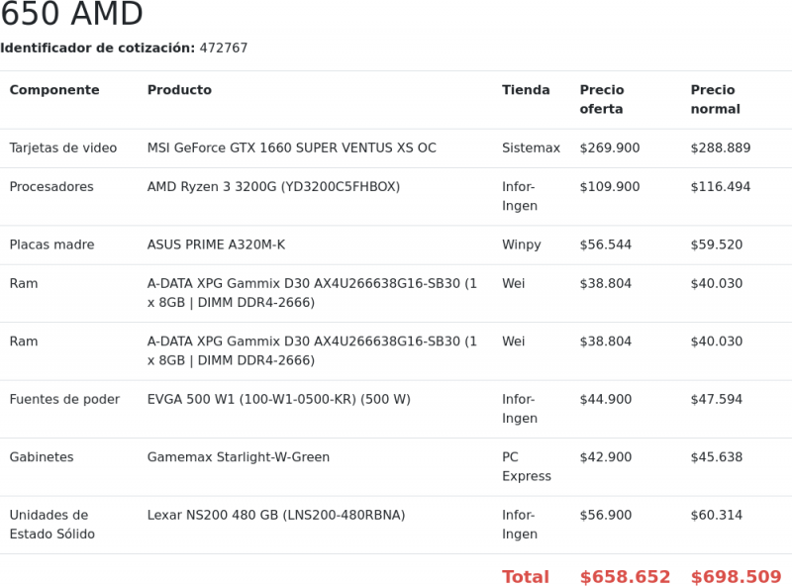This screenshot has height=586, width=792.
Task: Click the Gamemax Starlight-W-Green product name
Action: tap(239, 457)
